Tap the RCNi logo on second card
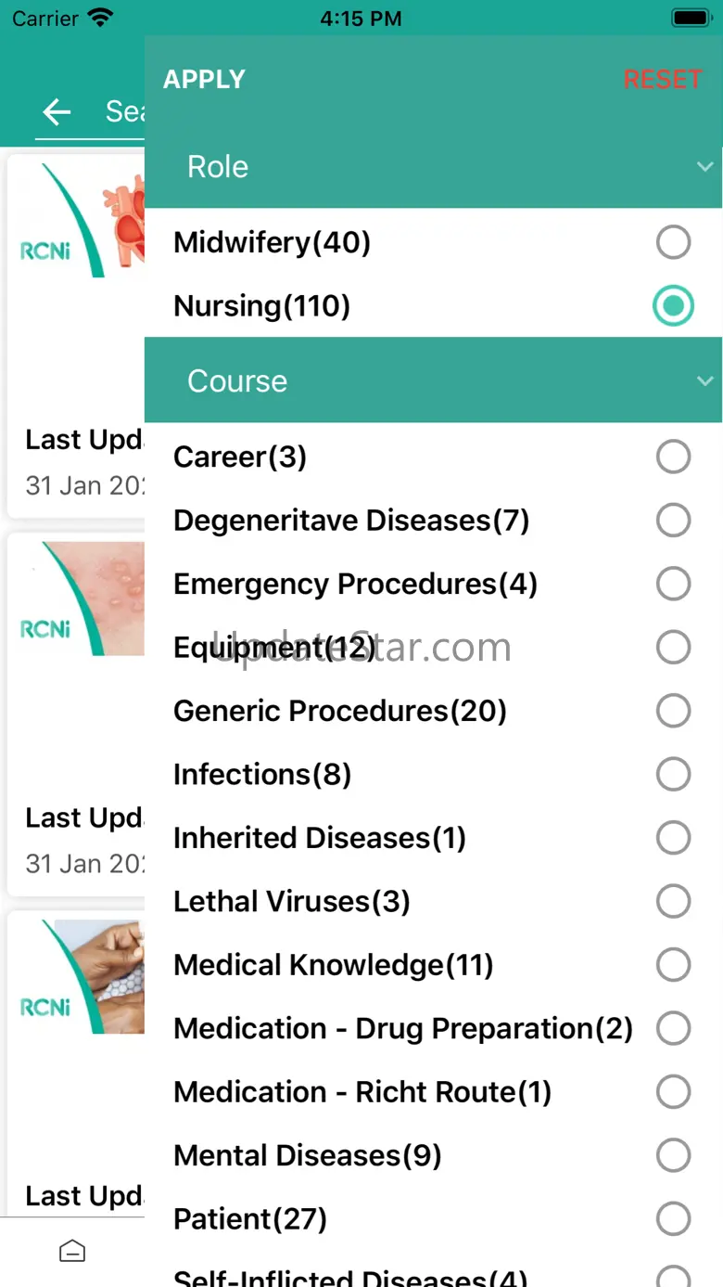The width and height of the screenshot is (723, 1287). 46,628
